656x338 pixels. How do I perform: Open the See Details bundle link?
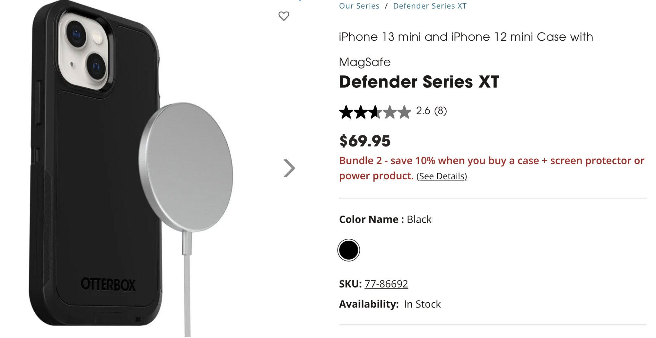(x=441, y=176)
